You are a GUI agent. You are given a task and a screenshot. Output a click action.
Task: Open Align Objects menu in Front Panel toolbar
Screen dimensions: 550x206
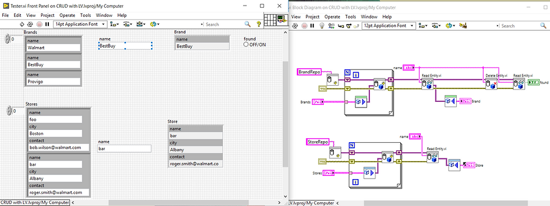tap(114, 24)
